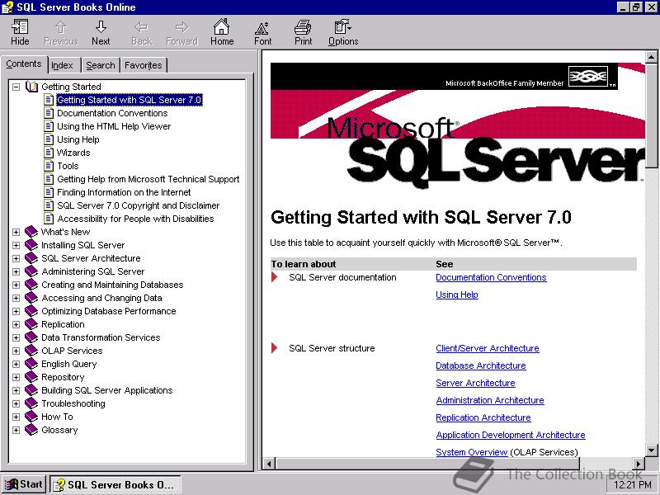Click the taskbar clock showing 12:21 PM
Screen dimensions: 660x495
632,485
